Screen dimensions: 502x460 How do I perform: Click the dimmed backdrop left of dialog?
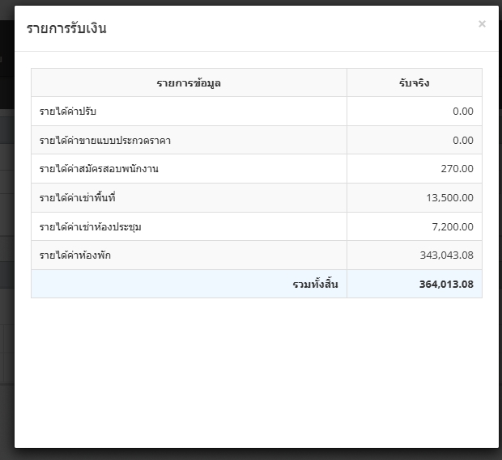6,243
